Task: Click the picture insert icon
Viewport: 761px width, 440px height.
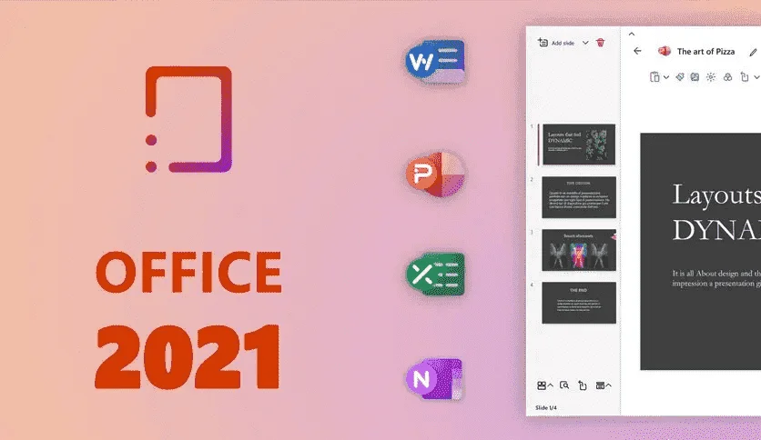Action: click(695, 77)
